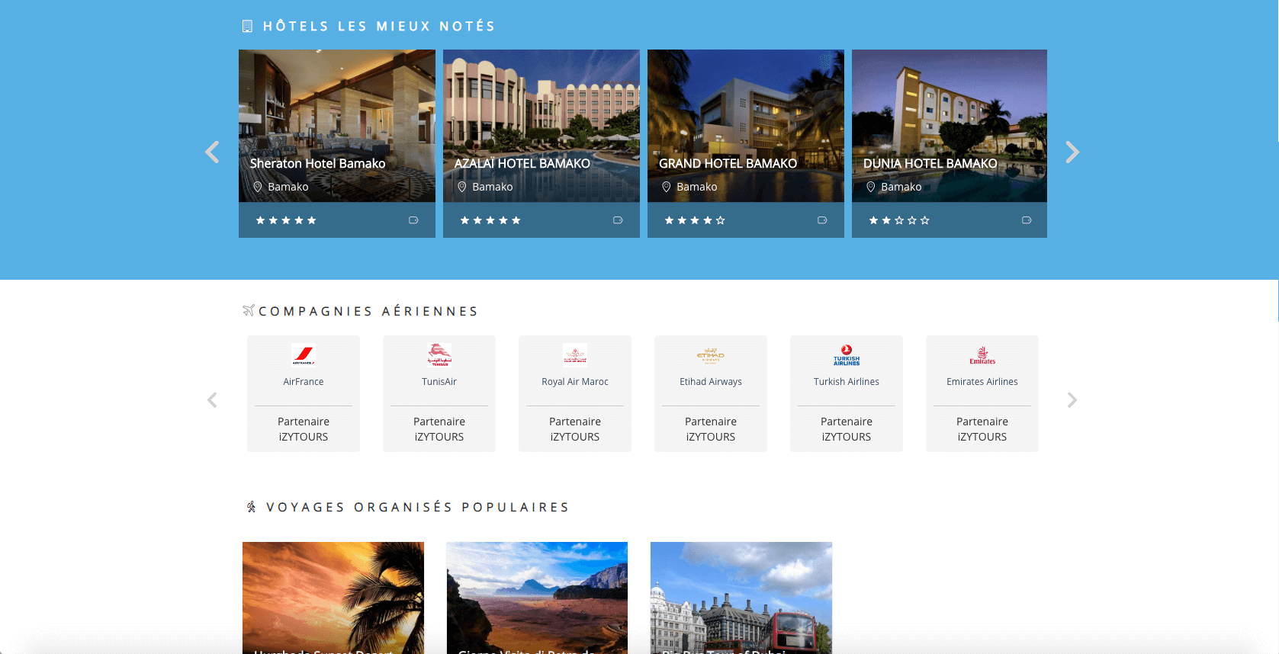
Task: Show previous hotels in carousel
Action: 212,152
